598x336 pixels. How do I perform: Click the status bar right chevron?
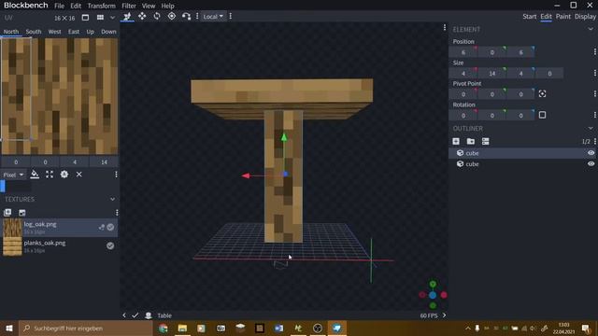tap(445, 315)
